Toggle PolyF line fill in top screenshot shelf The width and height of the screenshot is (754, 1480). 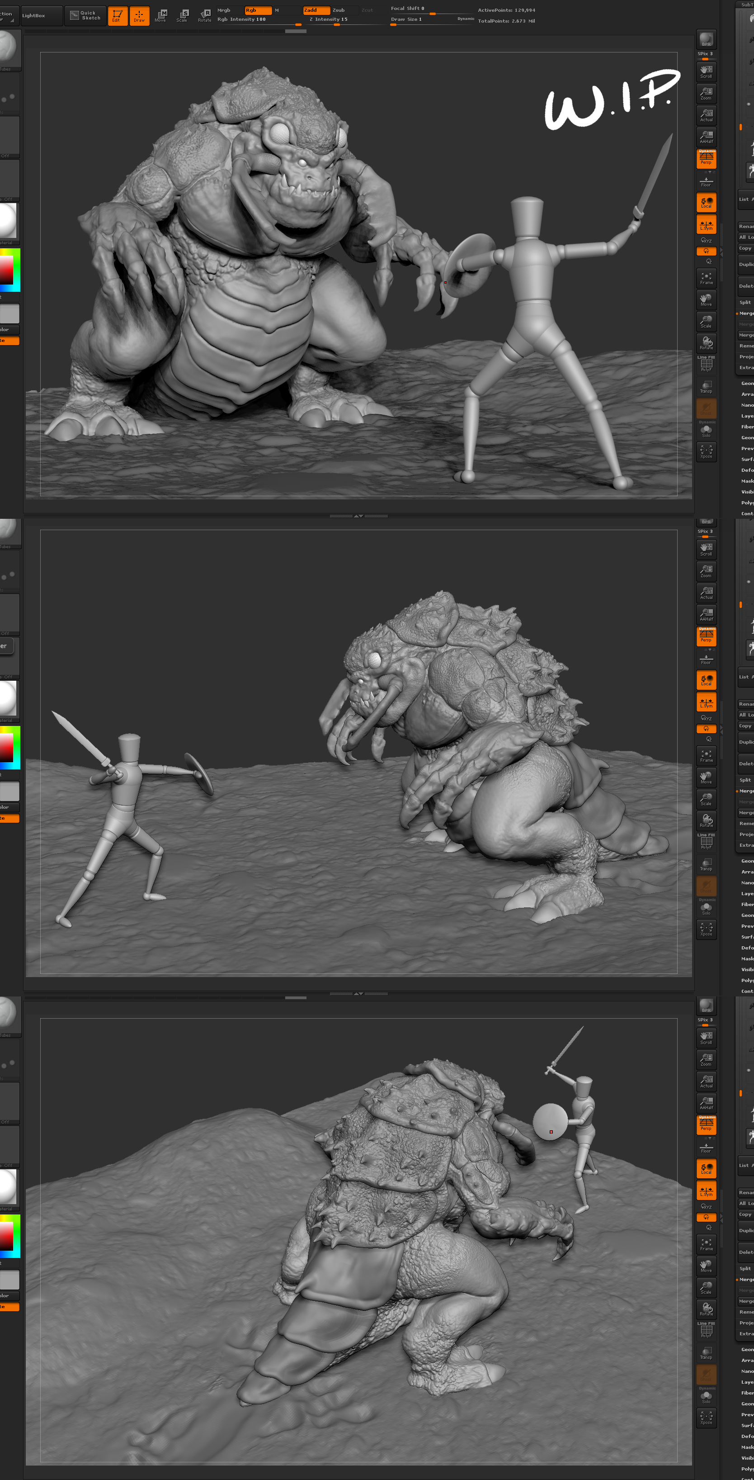707,364
